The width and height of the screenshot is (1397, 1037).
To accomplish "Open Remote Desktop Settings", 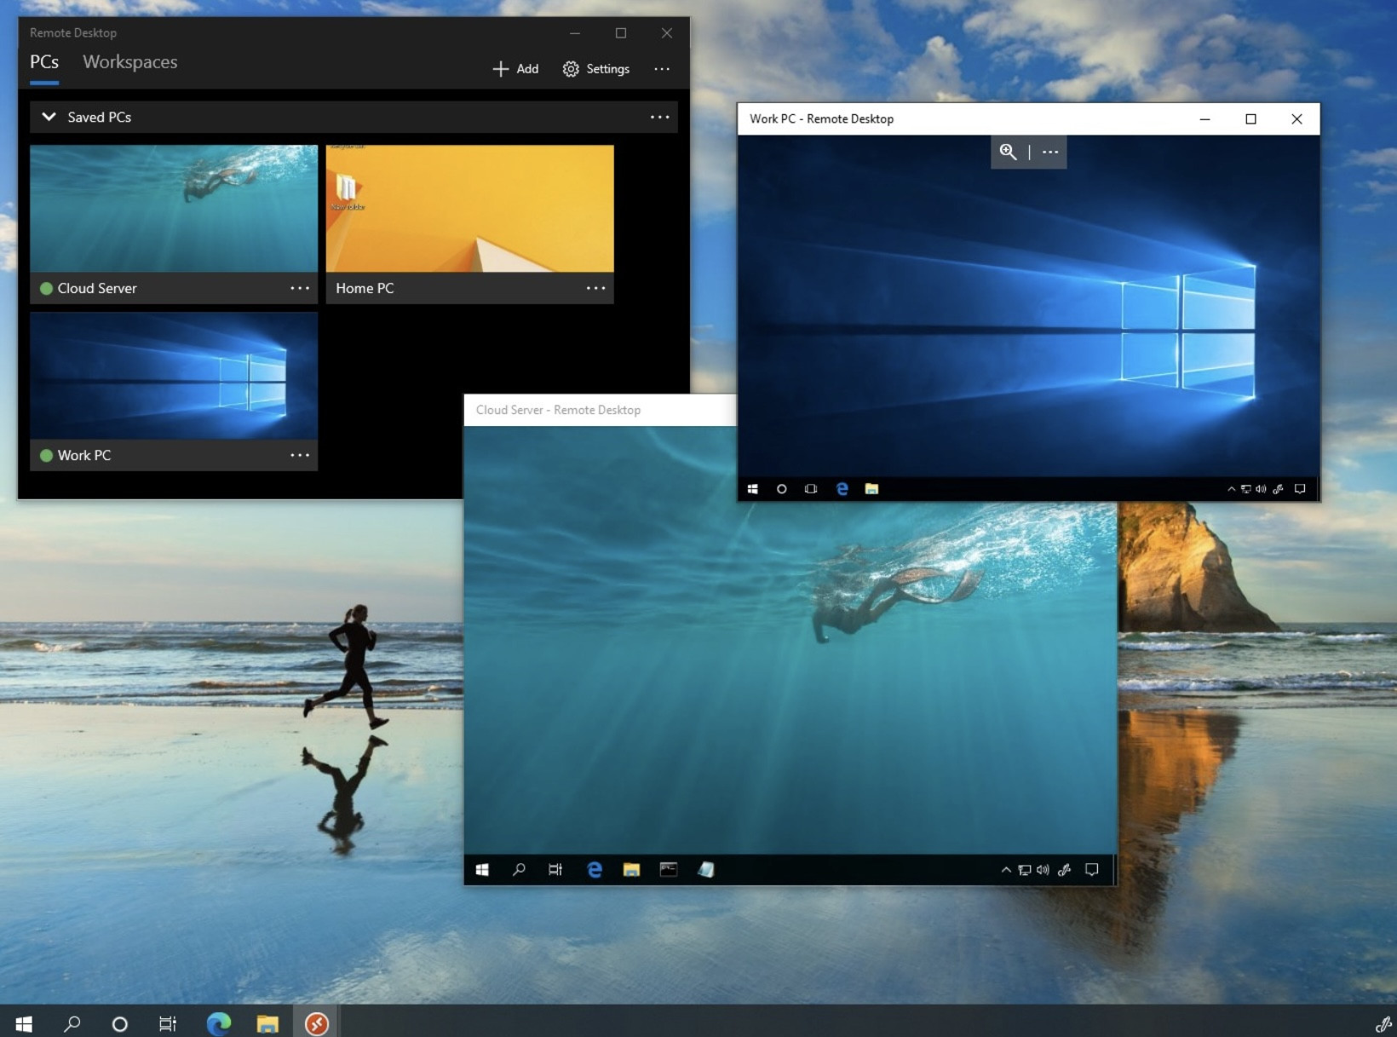I will coord(595,69).
